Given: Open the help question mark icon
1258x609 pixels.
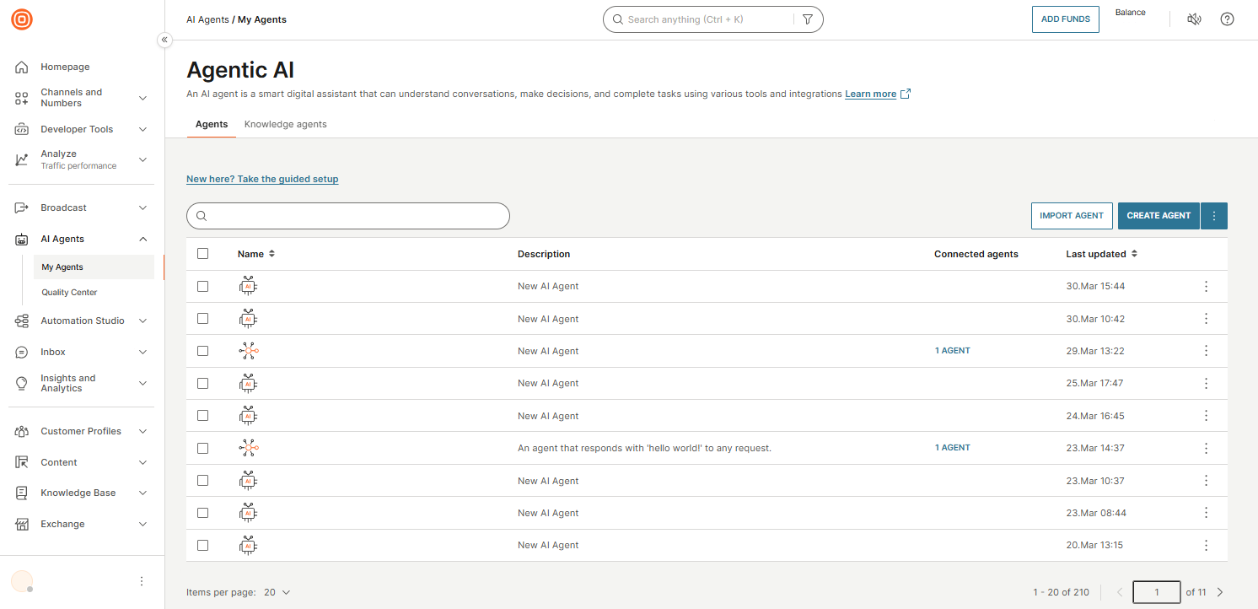Looking at the screenshot, I should point(1227,19).
